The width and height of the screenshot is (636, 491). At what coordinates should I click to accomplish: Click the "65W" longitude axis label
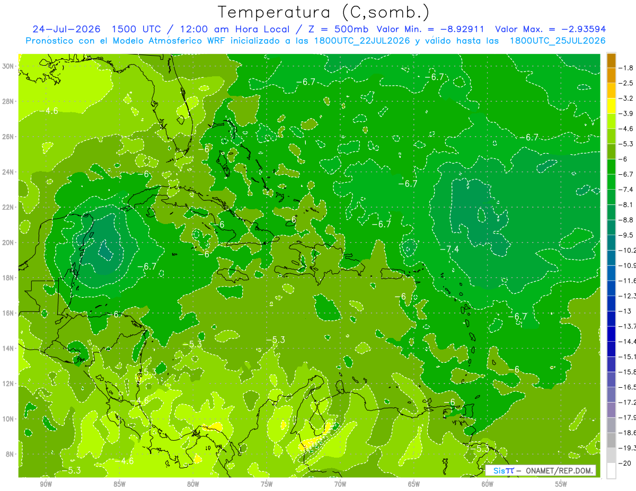414,484
